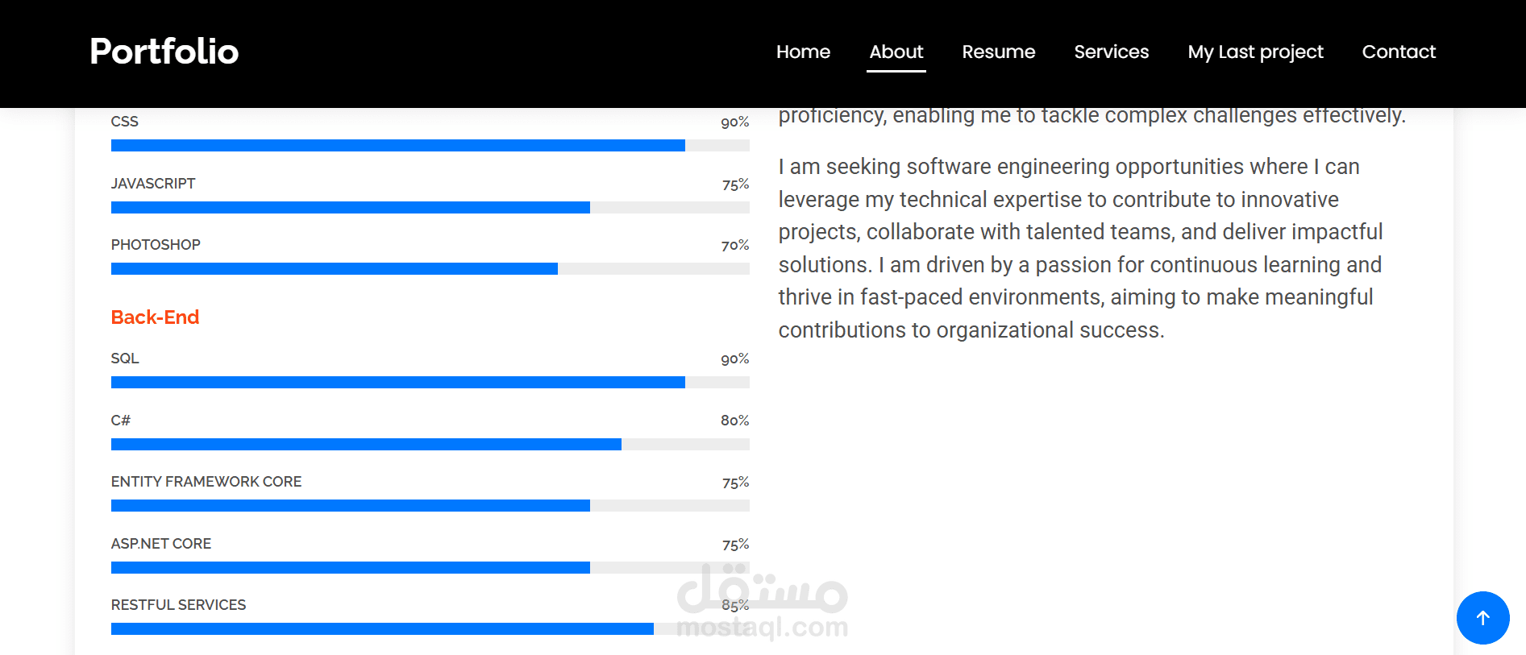Image resolution: width=1526 pixels, height=655 pixels.
Task: Click the paragraph about seeking software opportunities
Action: (1080, 248)
